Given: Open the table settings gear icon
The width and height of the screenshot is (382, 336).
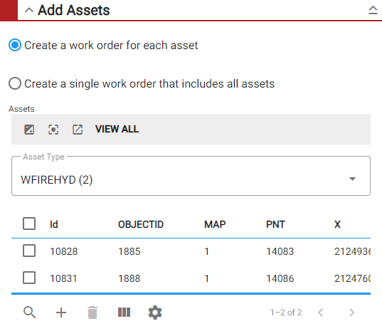Looking at the screenshot, I should click(155, 313).
